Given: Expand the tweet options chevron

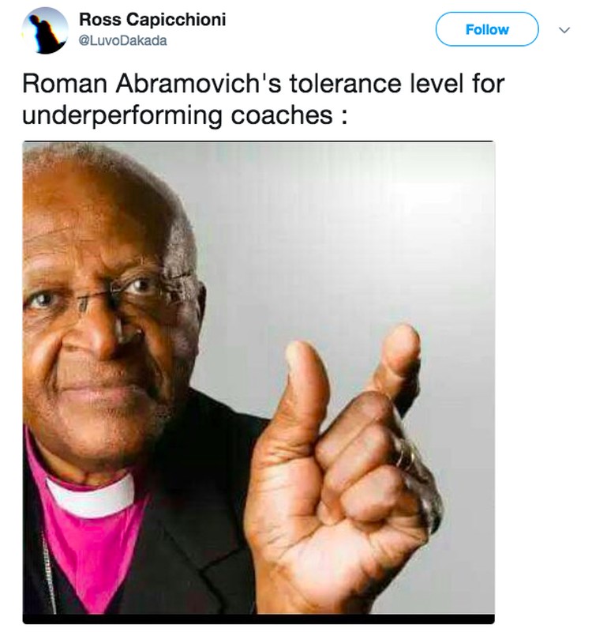Looking at the screenshot, I should pyautogui.click(x=564, y=30).
